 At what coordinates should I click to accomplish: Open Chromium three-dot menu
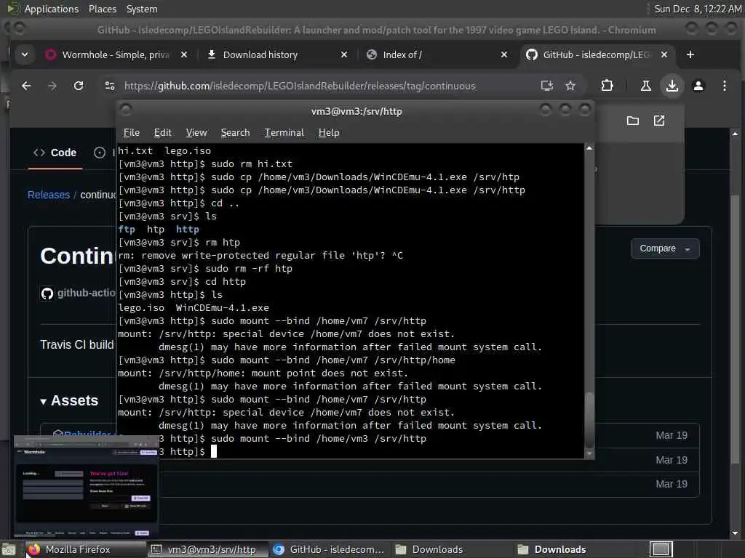(x=724, y=86)
